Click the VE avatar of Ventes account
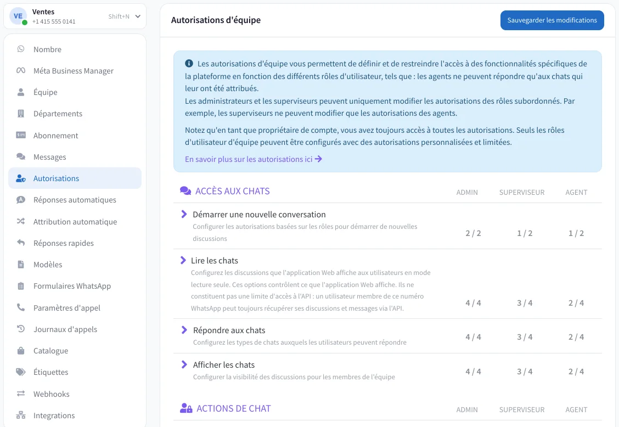Viewport: 619px width, 427px height. pyautogui.click(x=18, y=16)
